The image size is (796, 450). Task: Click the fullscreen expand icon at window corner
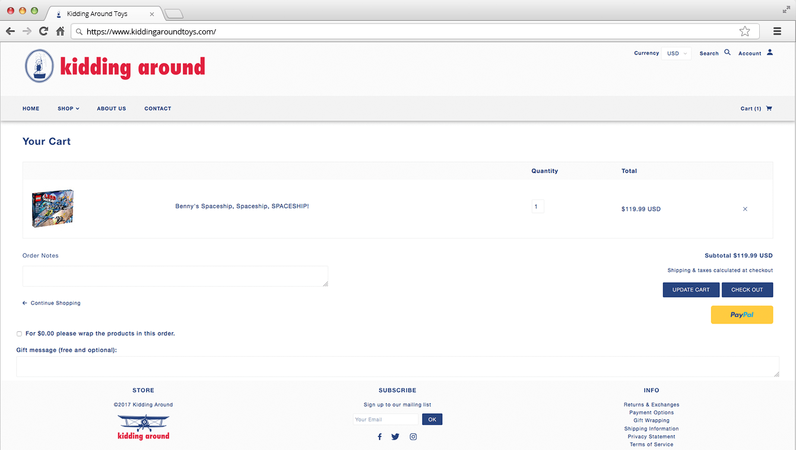[787, 9]
